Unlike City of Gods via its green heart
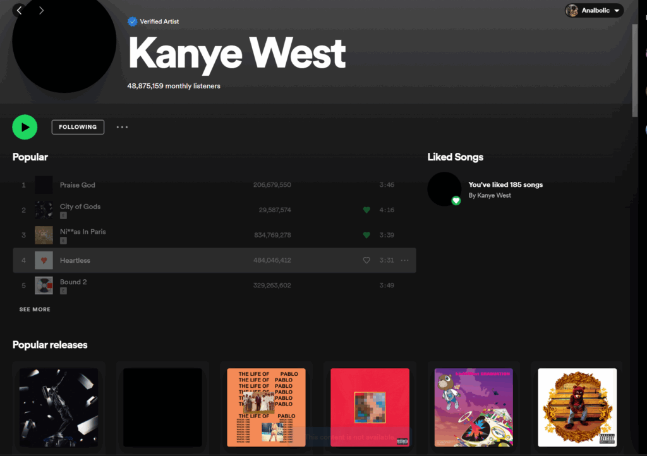This screenshot has width=647, height=456. point(366,210)
